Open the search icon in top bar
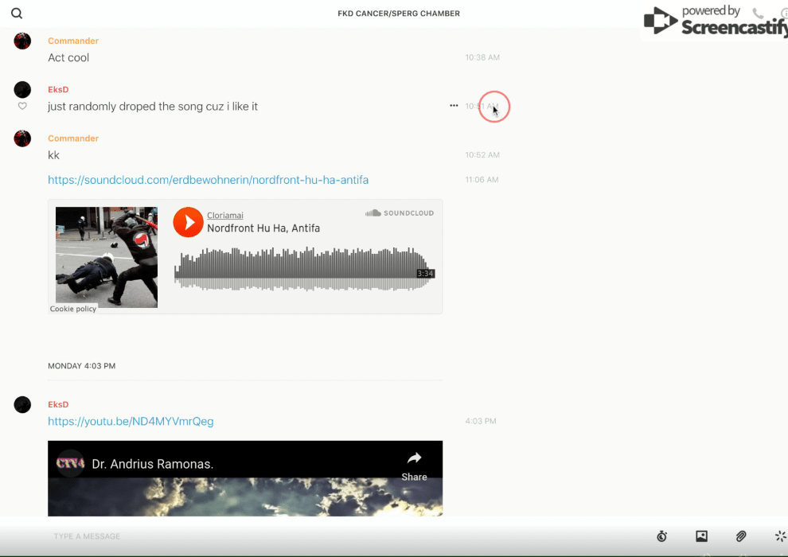This screenshot has height=557, width=788. [17, 14]
